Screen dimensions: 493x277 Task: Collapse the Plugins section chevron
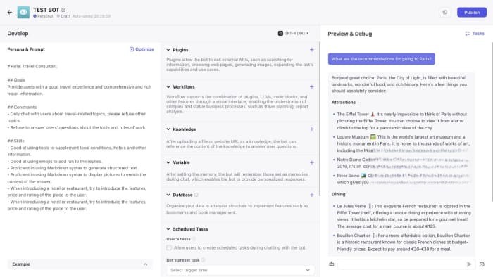[168, 50]
